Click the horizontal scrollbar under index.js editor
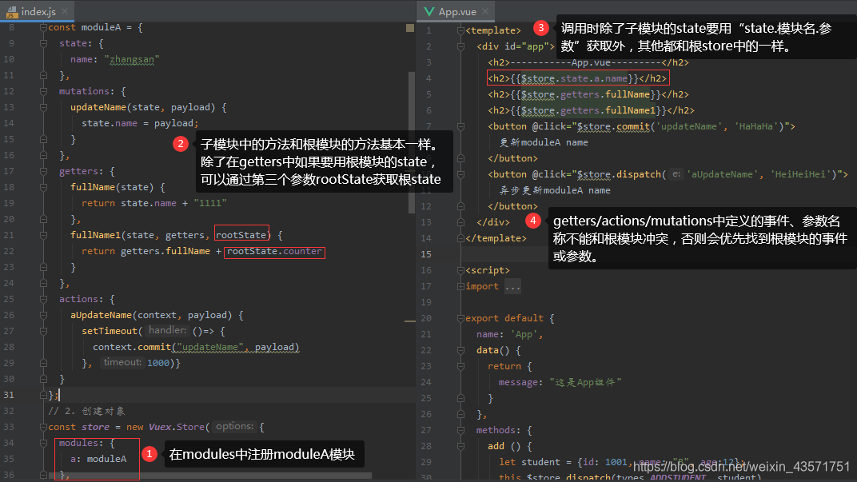 click(x=210, y=476)
